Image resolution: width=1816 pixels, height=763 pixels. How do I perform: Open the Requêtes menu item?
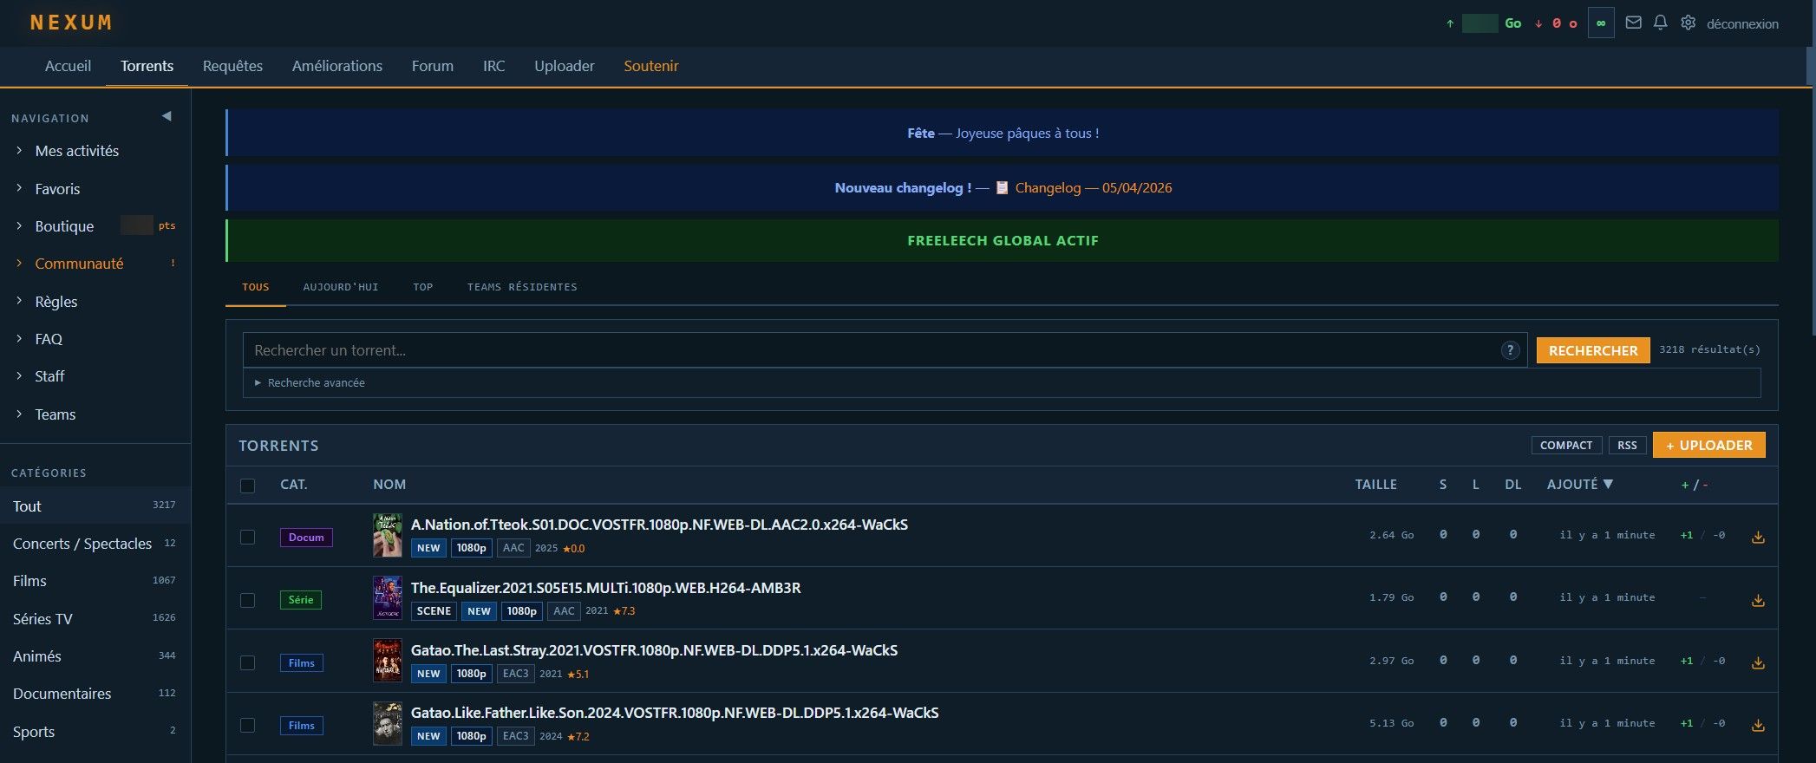[x=232, y=66]
